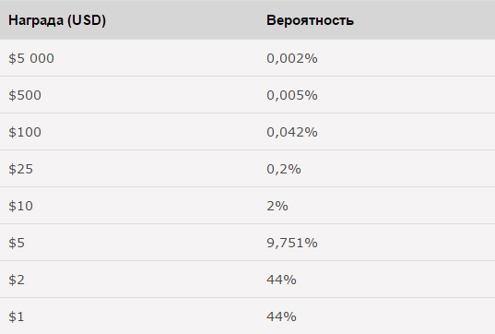Image resolution: width=495 pixels, height=334 pixels.
Task: Click the 44% probability next to $2
Action: [x=281, y=280]
